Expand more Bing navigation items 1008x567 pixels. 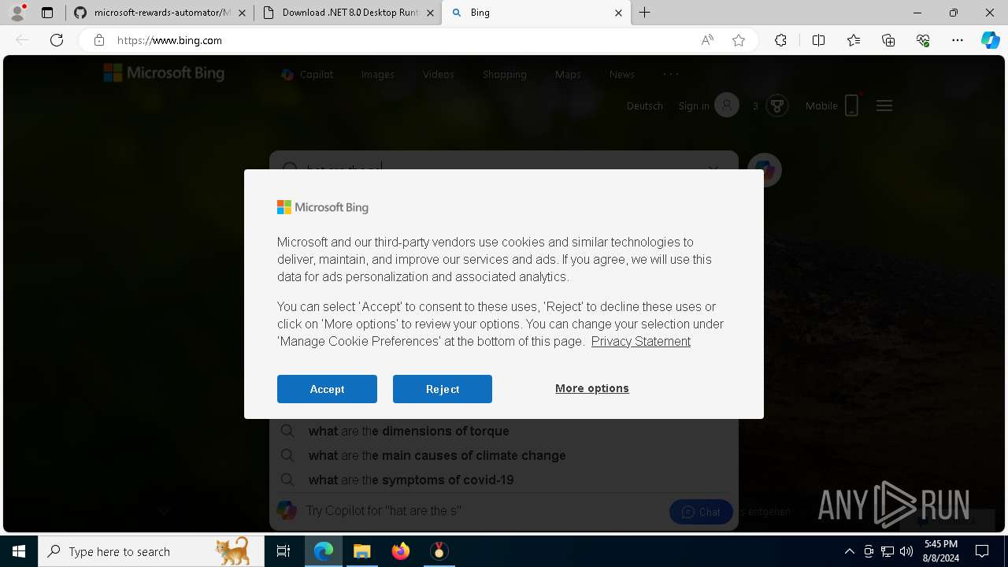(x=671, y=73)
